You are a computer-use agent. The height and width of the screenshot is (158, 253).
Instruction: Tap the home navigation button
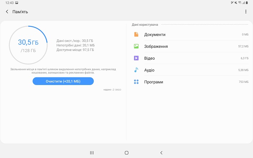126,153
